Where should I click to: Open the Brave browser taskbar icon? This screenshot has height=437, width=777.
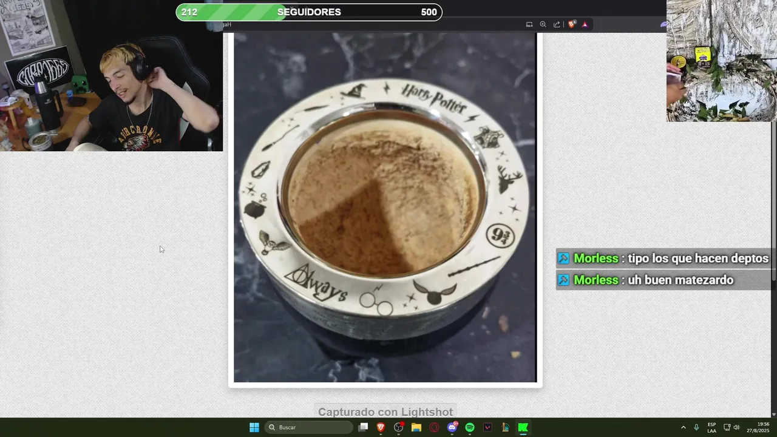381,427
